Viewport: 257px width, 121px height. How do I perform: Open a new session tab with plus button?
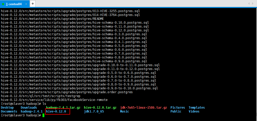(x=33, y=4)
